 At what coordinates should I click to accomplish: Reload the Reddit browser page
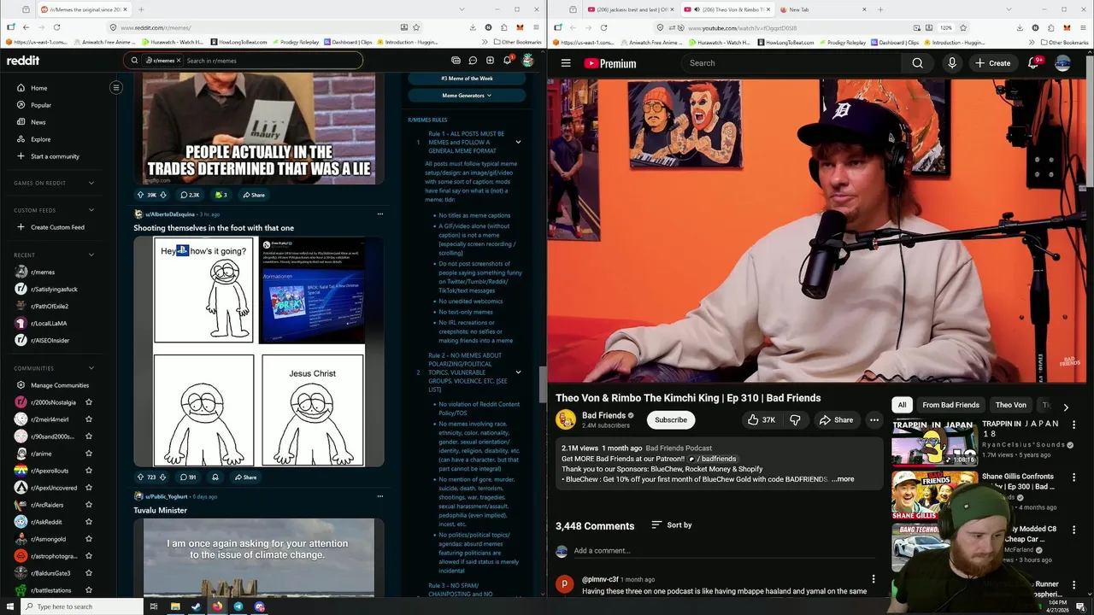(x=56, y=27)
